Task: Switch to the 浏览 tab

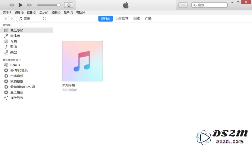Action: 136,19
